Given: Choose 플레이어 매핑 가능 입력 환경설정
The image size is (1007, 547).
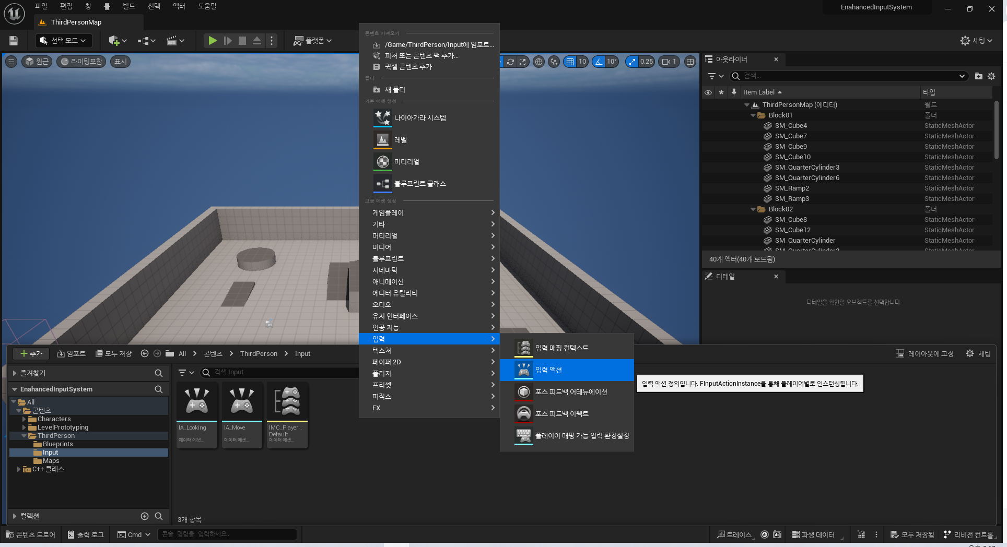Looking at the screenshot, I should click(x=567, y=436).
